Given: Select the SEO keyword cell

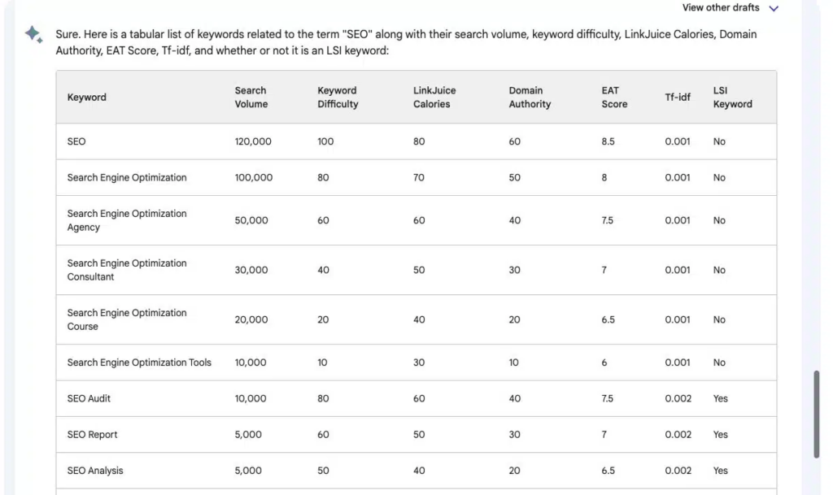Looking at the screenshot, I should tap(76, 141).
